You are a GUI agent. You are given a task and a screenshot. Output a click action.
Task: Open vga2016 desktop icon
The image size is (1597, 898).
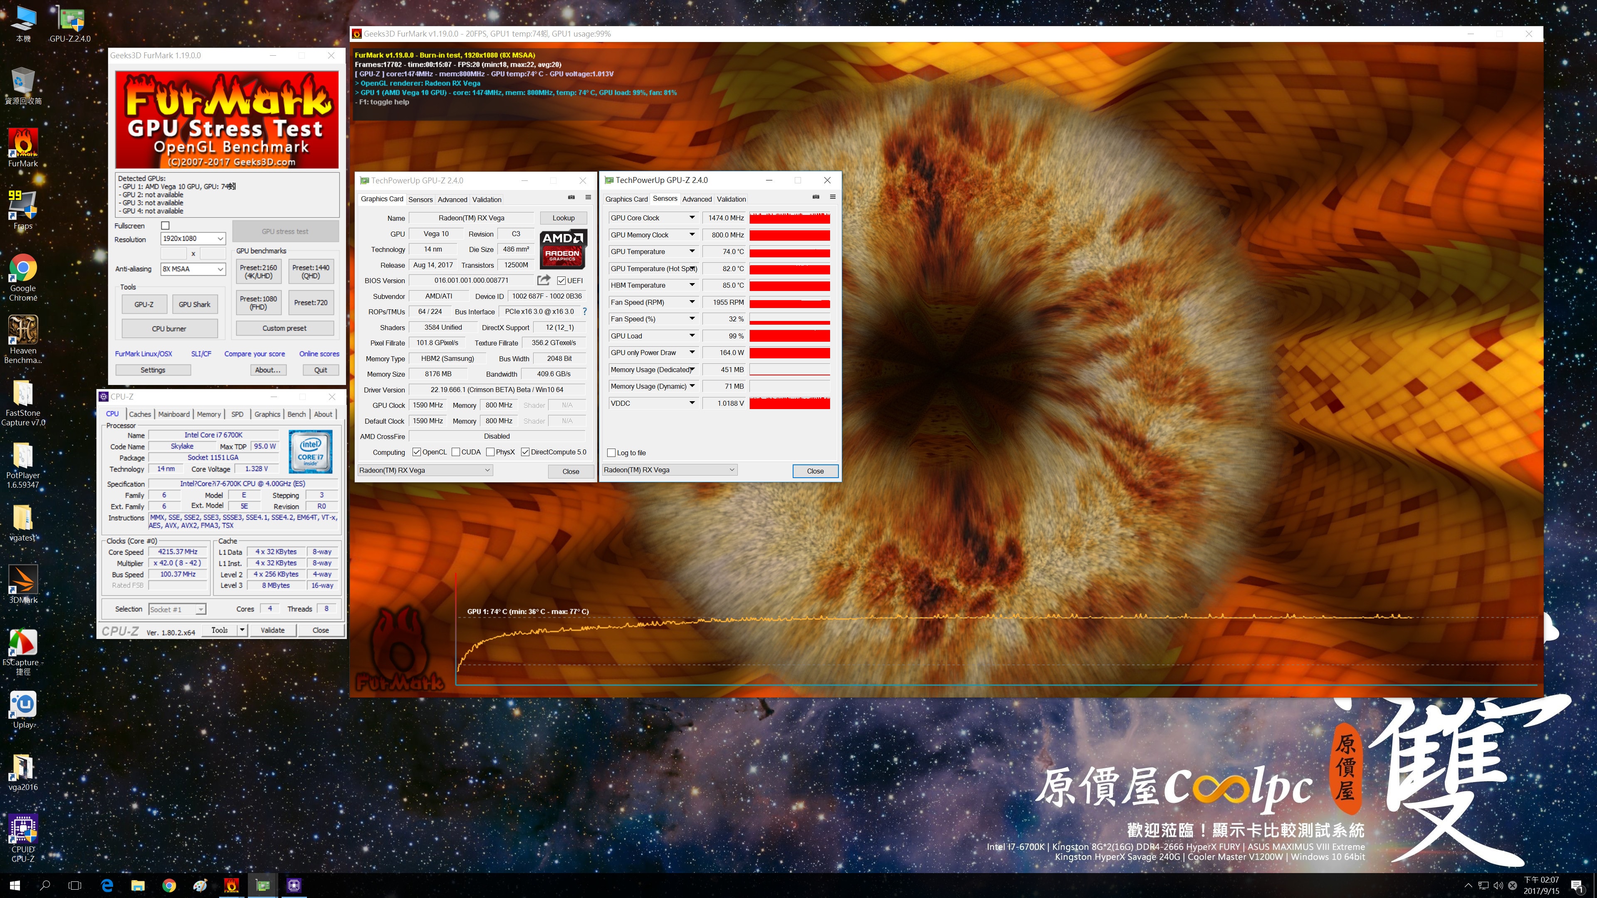click(x=23, y=772)
